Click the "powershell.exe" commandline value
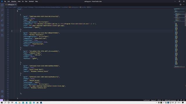The width and height of the screenshot is (186, 104). pos(40,38)
